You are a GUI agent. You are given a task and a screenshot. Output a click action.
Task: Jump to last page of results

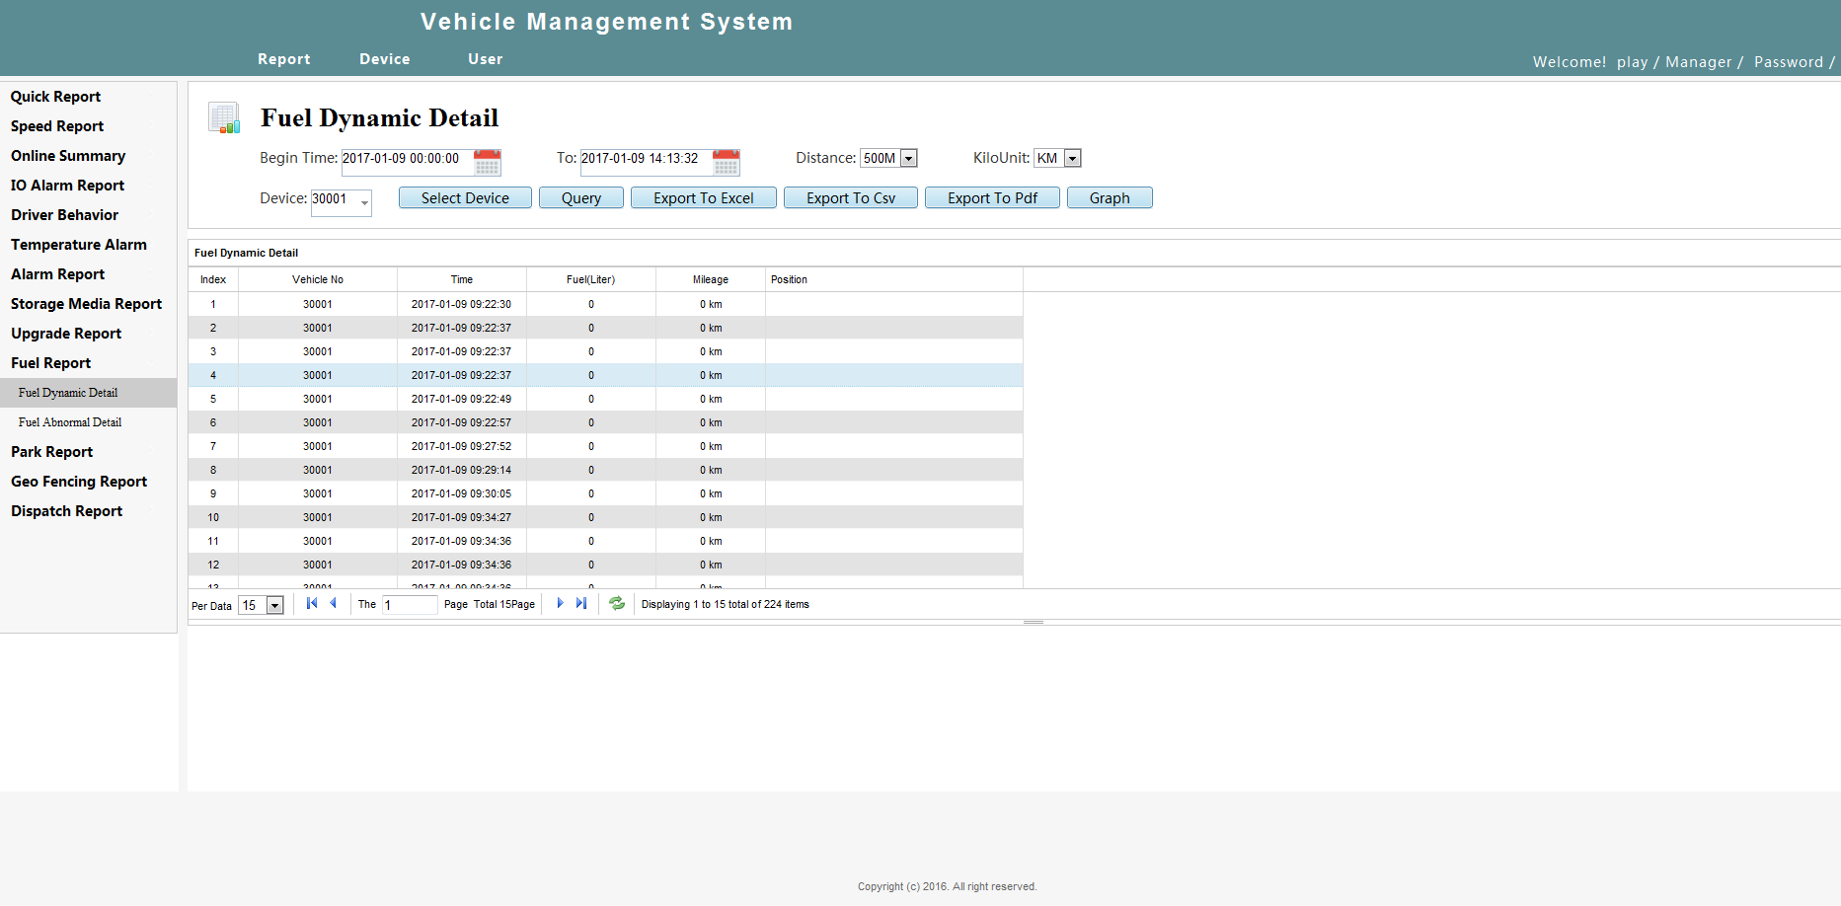pos(581,603)
